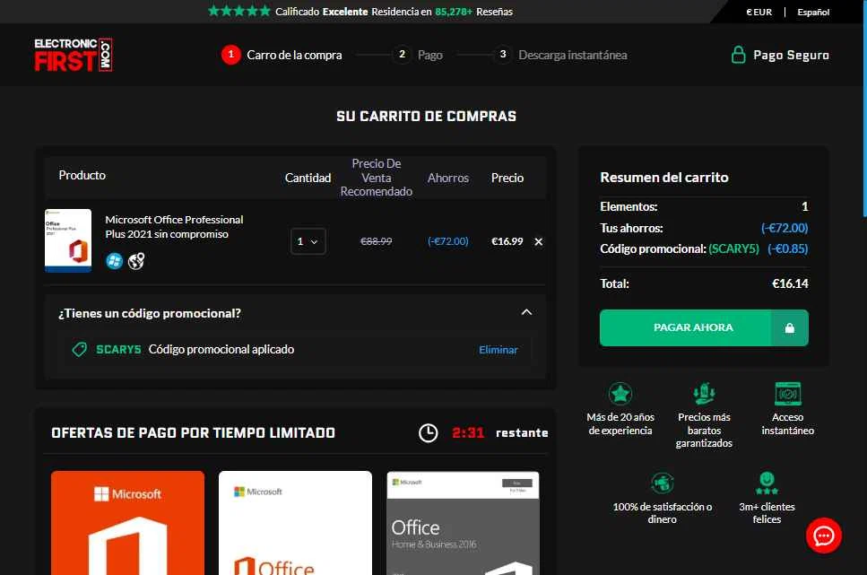Click the money satisfaction guarantee icon
This screenshot has height=575, width=867.
click(663, 484)
